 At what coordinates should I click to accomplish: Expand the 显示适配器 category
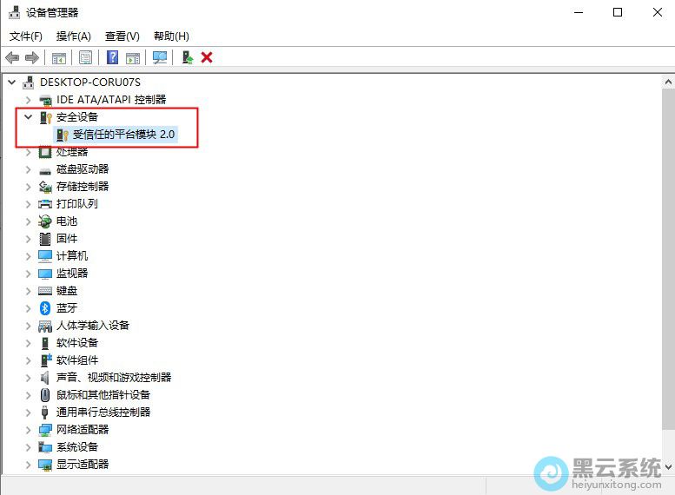pos(28,464)
